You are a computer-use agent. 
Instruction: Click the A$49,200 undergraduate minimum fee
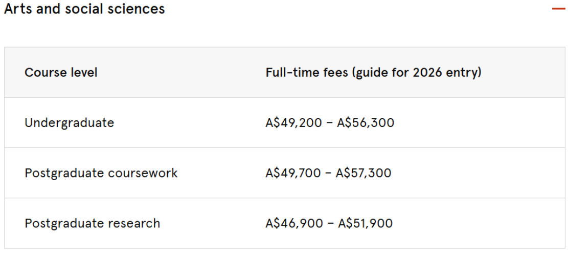294,123
